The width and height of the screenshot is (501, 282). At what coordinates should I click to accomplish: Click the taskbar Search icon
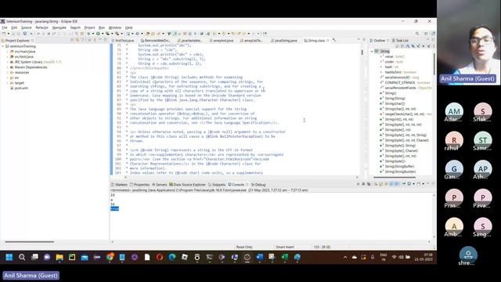click(x=22, y=257)
